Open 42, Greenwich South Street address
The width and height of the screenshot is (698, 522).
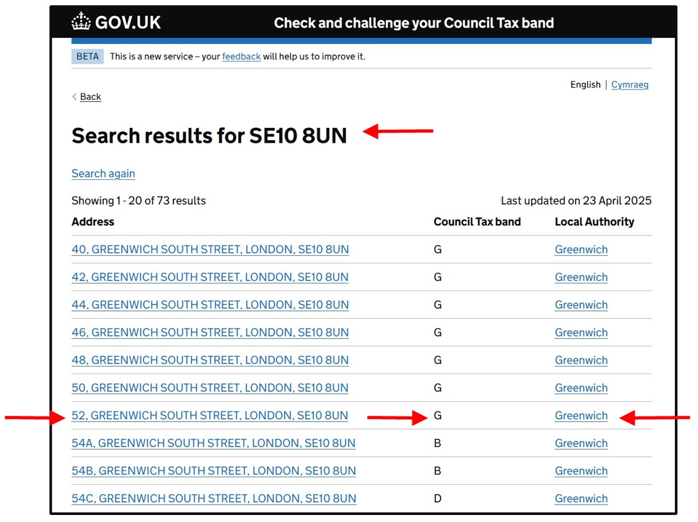pyautogui.click(x=210, y=277)
